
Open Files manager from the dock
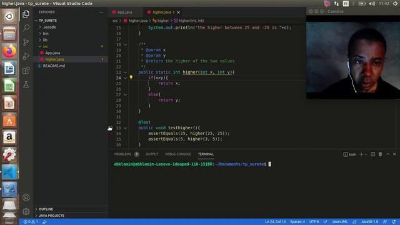pos(9,33)
